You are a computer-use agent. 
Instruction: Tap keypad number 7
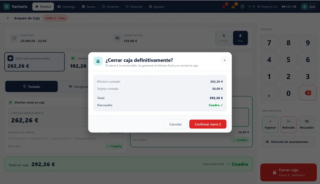pyautogui.click(x=269, y=43)
